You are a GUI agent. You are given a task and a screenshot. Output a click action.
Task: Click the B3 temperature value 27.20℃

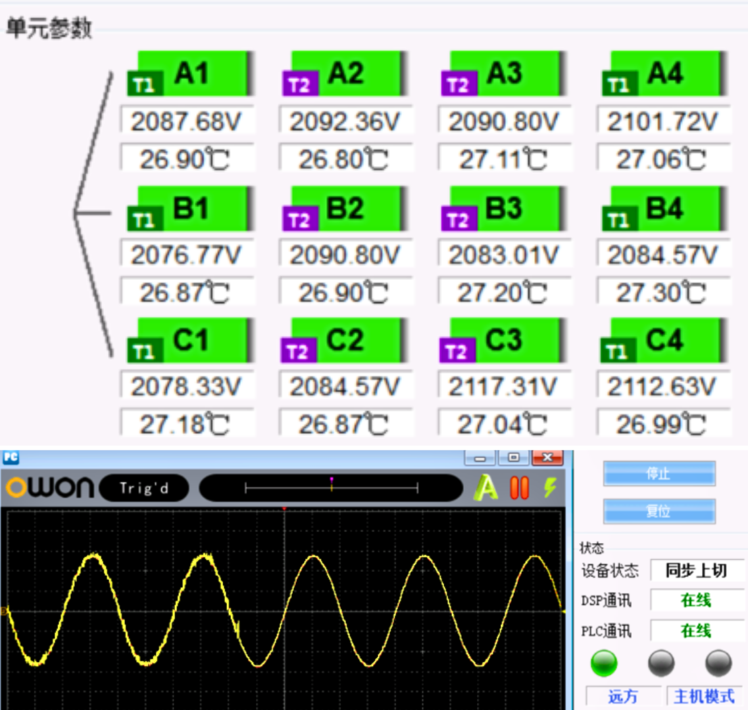504,292
